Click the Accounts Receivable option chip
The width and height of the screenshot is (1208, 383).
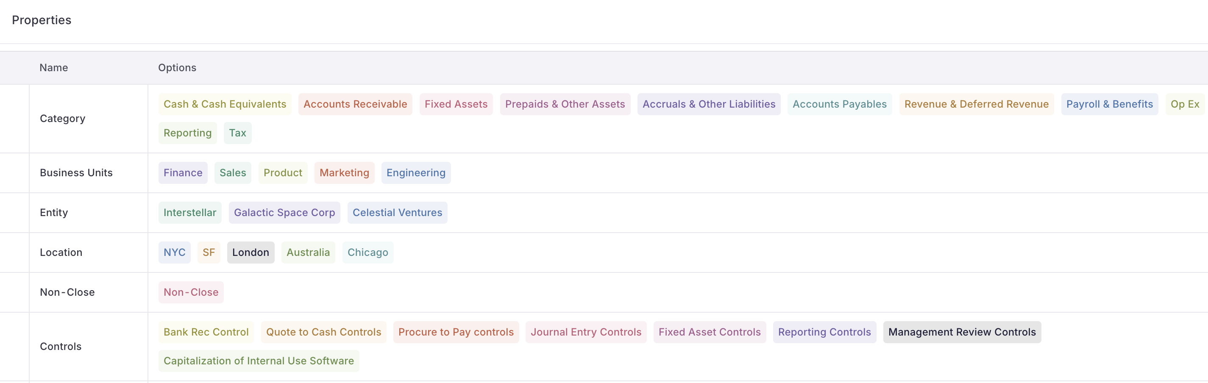tap(355, 104)
